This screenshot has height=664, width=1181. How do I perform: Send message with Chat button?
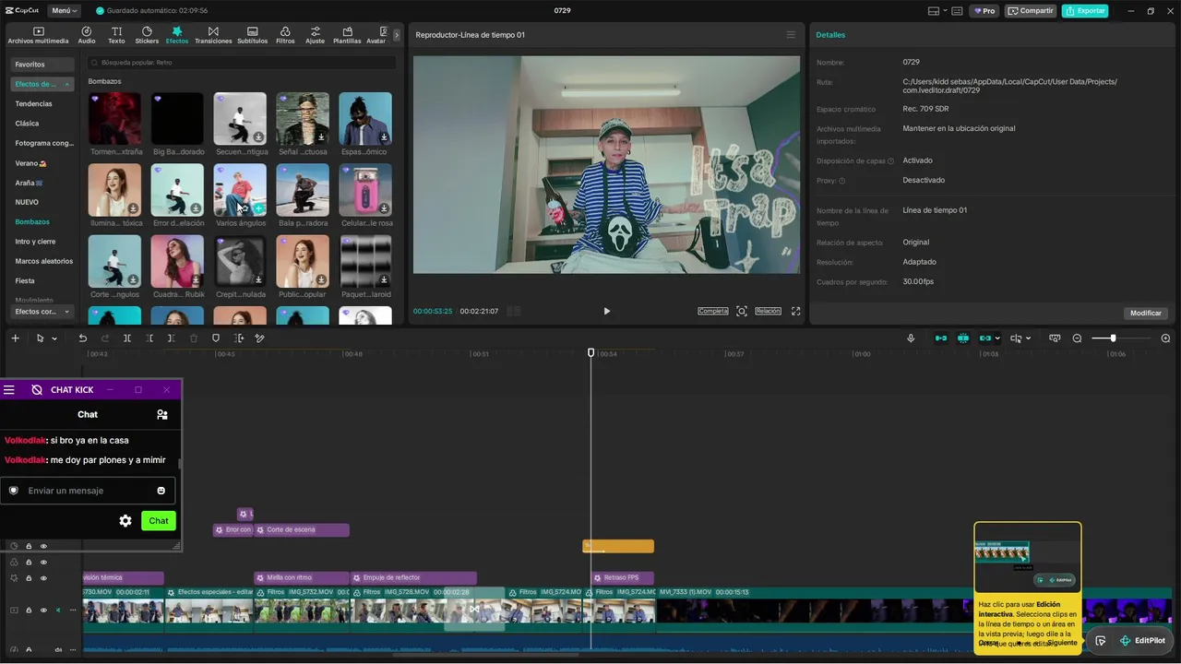coord(159,521)
